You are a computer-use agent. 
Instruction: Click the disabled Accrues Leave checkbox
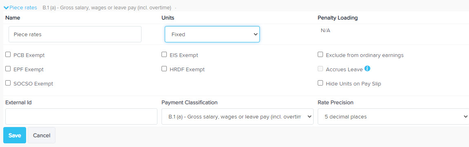click(x=320, y=69)
